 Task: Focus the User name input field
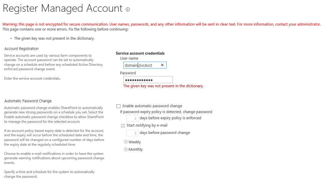click(x=145, y=65)
